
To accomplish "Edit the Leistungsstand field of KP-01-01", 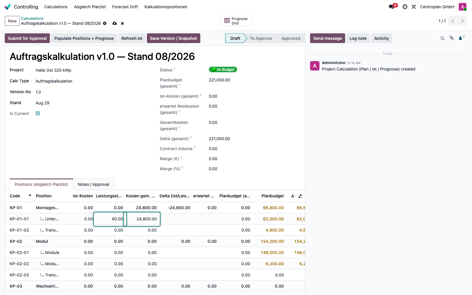I will [110, 219].
